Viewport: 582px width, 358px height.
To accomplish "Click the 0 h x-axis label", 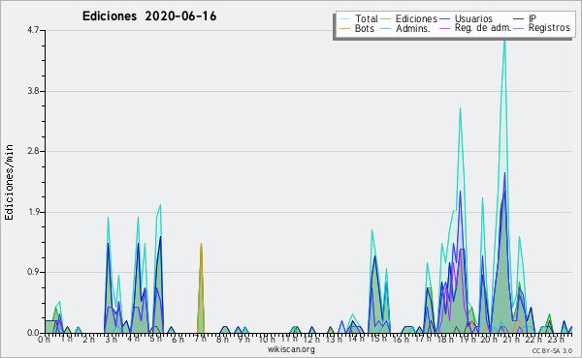I will pos(44,340).
